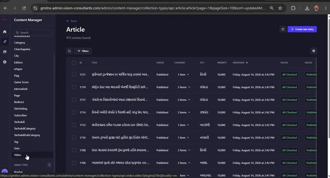The height and width of the screenshot is (178, 330).
Task: Open the ePaper collection type
Action: [x=18, y=69]
